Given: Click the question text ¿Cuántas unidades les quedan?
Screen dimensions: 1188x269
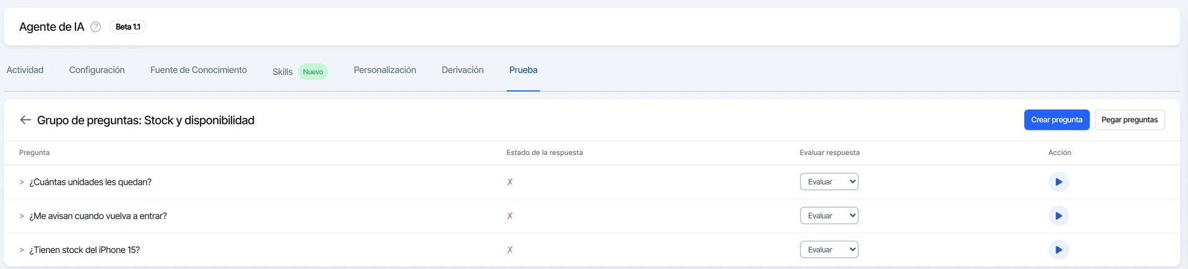Looking at the screenshot, I should pyautogui.click(x=90, y=182).
